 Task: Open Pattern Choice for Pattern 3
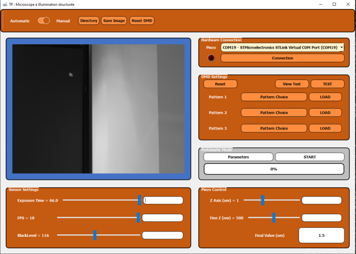274,128
